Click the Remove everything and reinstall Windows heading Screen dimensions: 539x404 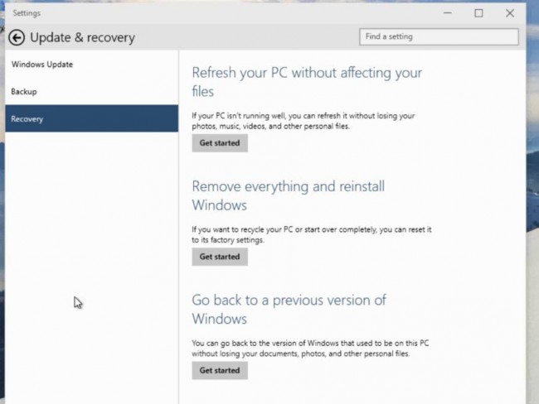coord(288,195)
